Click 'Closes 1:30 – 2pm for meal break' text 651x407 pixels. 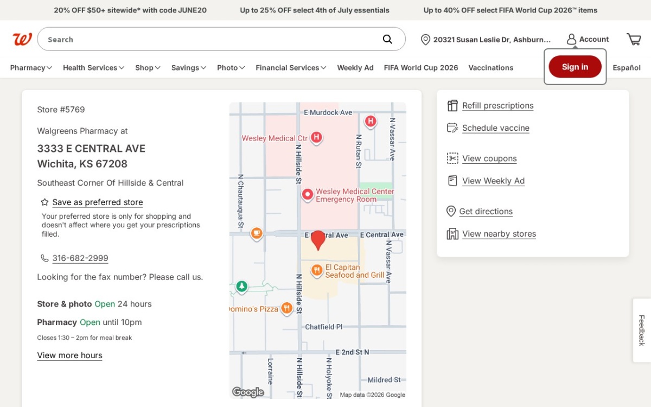point(85,338)
